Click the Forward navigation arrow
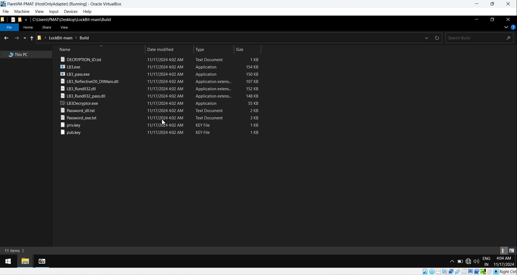 (x=17, y=38)
